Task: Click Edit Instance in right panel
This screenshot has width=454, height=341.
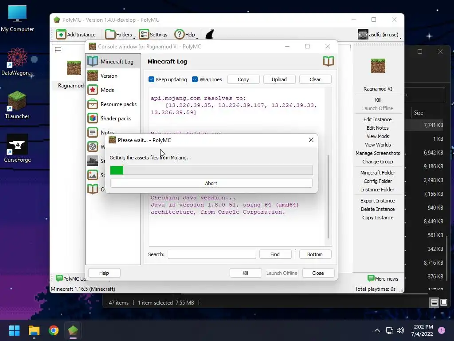Action: [378, 119]
